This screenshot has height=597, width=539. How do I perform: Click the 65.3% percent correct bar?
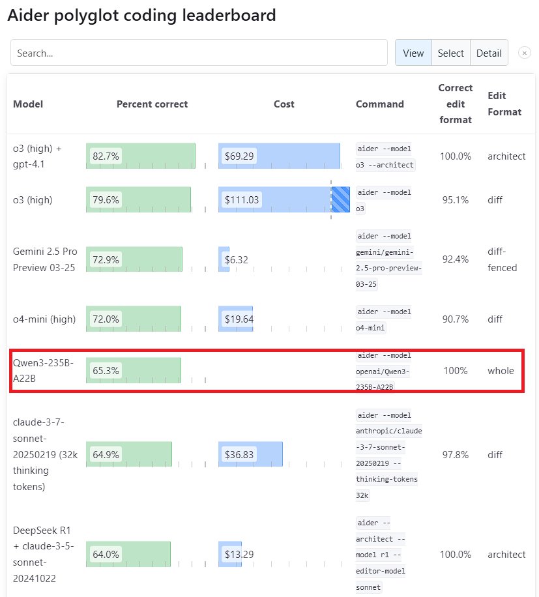tap(134, 370)
